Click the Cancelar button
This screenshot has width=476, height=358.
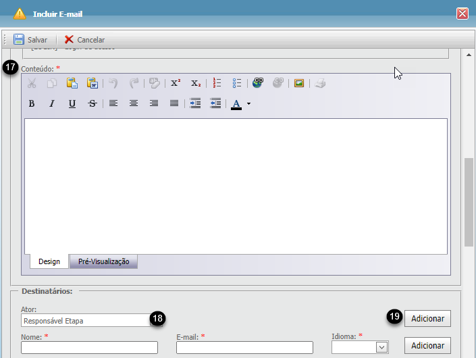point(84,40)
